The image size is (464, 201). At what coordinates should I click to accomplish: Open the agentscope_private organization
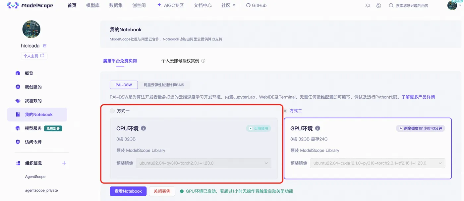coord(41,190)
